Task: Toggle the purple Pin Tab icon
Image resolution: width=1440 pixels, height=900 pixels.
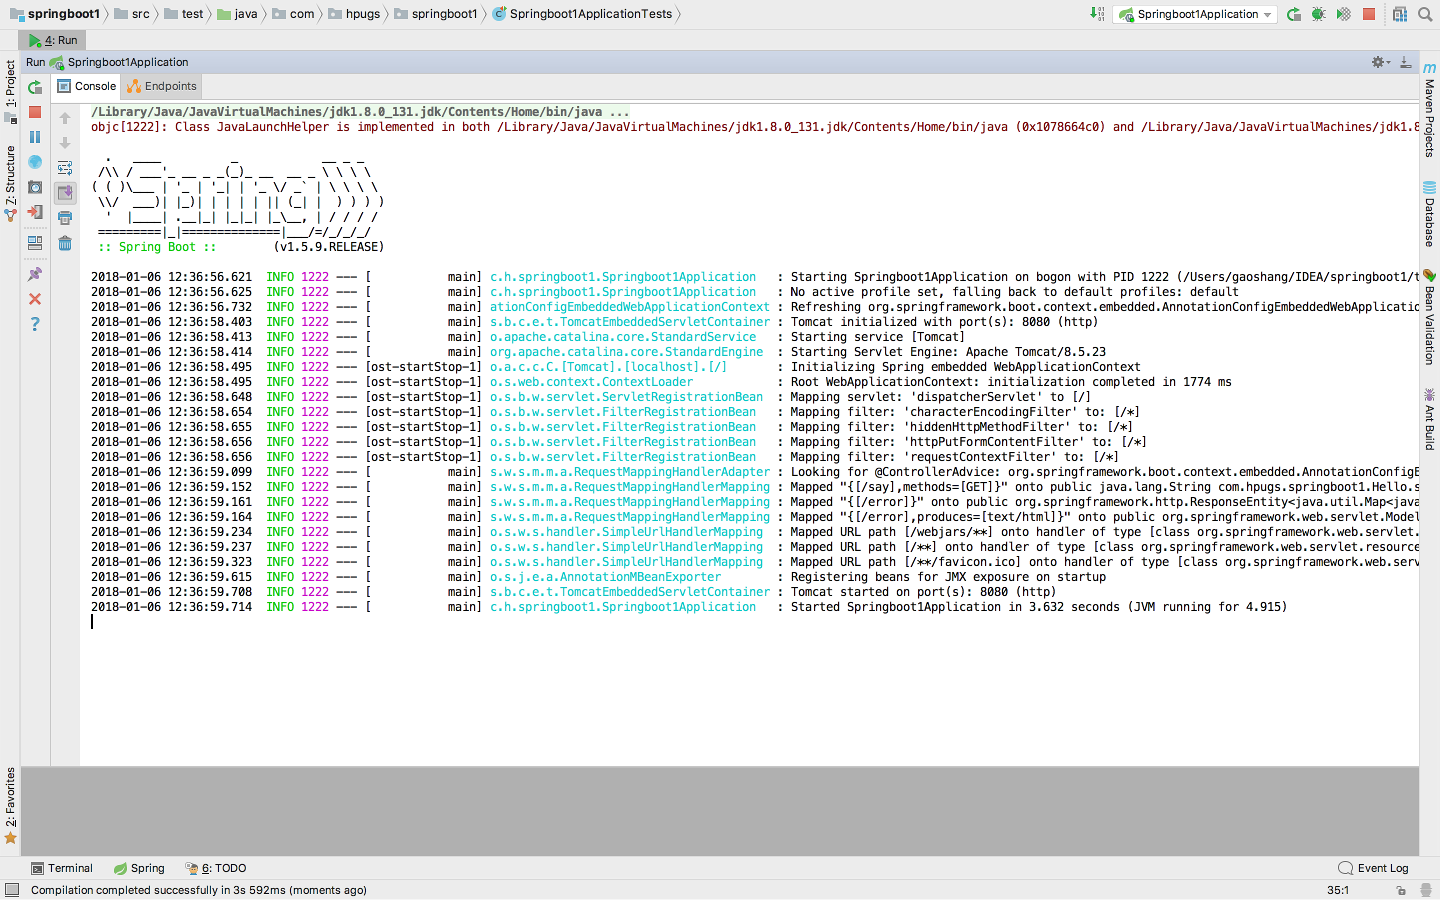Action: [35, 274]
